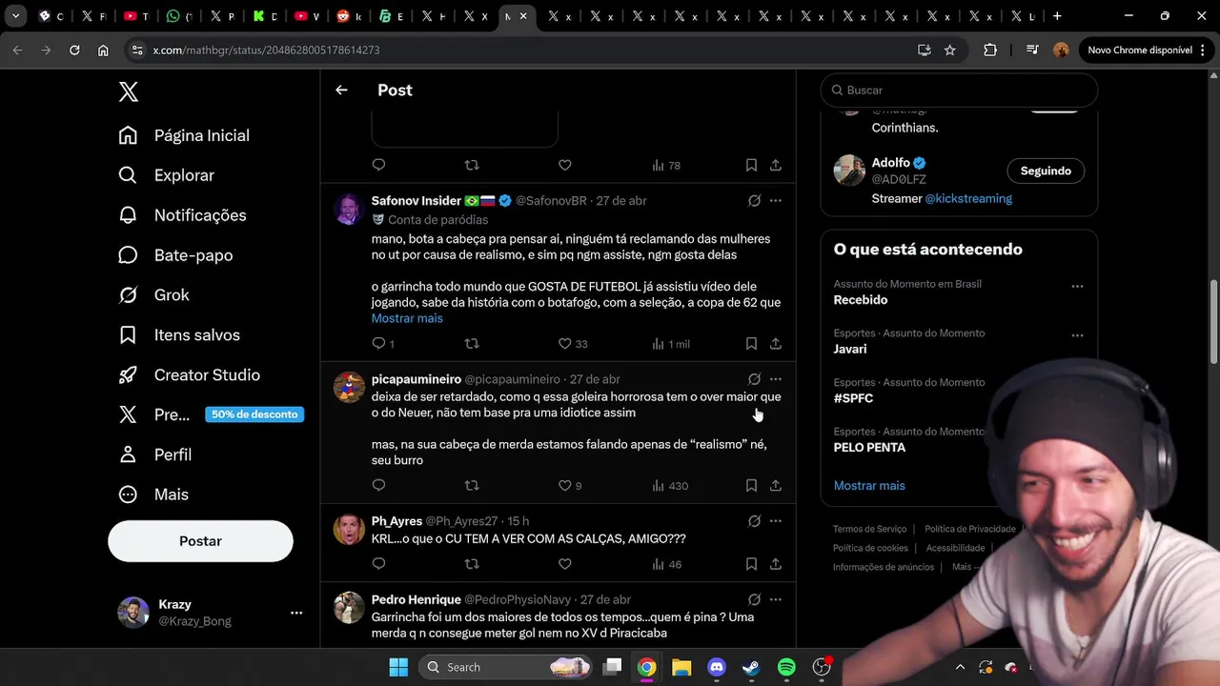Reply to Ph_Ayres's post

tap(378, 564)
